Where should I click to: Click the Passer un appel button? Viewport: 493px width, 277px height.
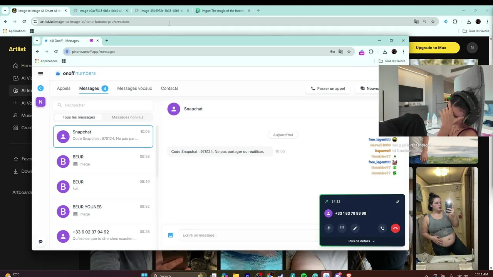(x=328, y=88)
